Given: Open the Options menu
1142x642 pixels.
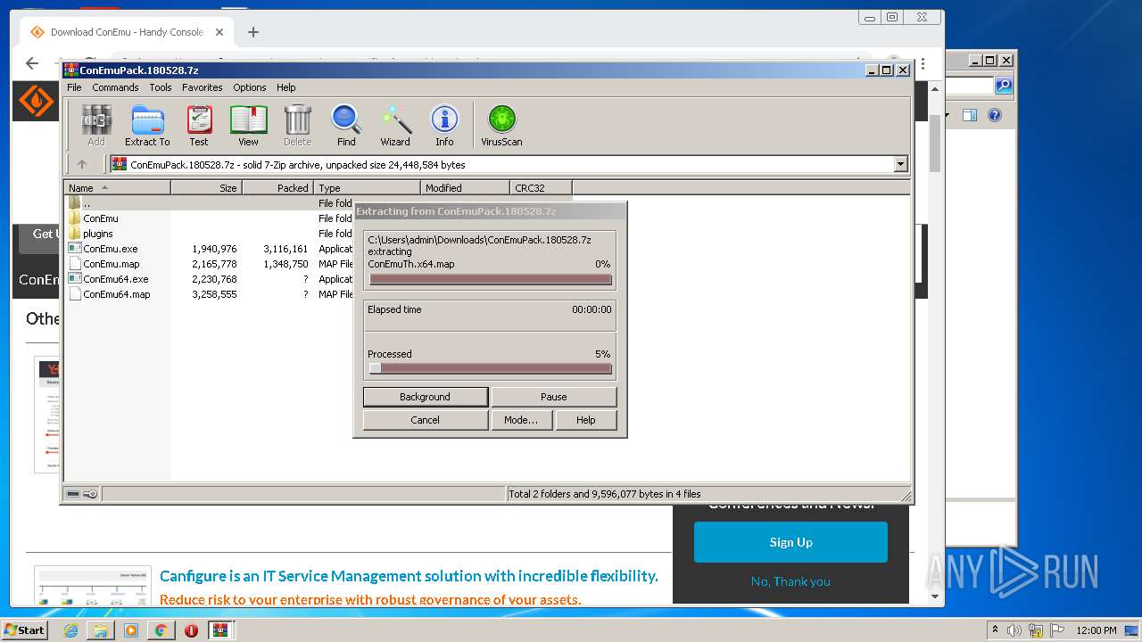Looking at the screenshot, I should [250, 87].
